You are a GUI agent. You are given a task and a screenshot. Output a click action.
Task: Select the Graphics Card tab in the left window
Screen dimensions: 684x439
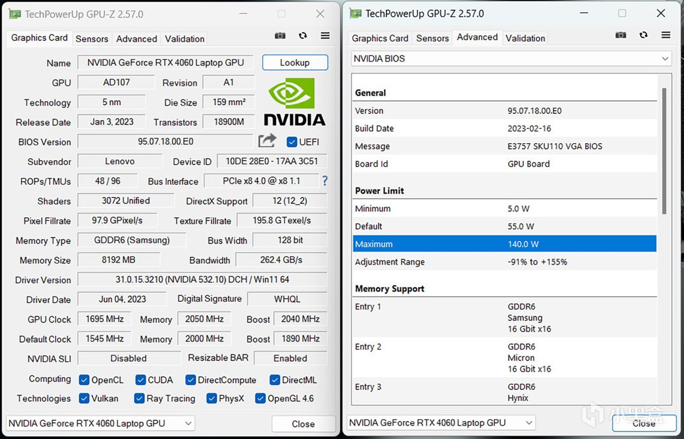click(x=40, y=38)
